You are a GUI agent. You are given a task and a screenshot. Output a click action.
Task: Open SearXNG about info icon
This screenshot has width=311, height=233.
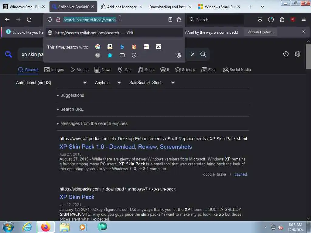286,54
